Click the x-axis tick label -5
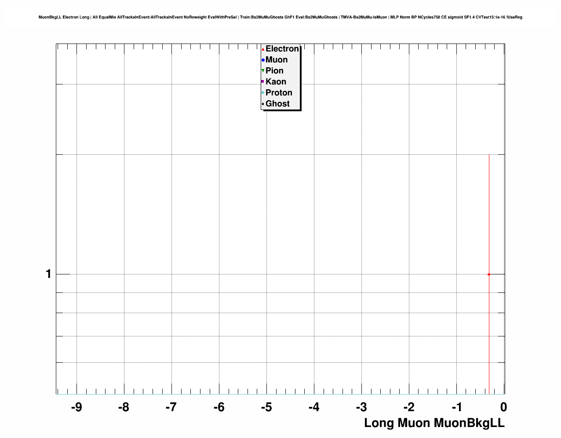The height and width of the screenshot is (438, 561). (x=266, y=408)
